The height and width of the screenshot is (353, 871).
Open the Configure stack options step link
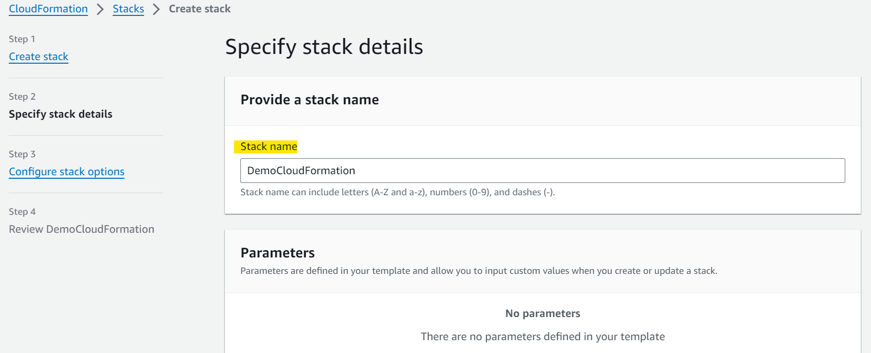tap(67, 172)
